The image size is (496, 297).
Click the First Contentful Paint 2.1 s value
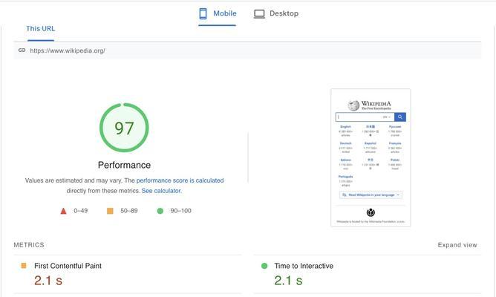[48, 281]
